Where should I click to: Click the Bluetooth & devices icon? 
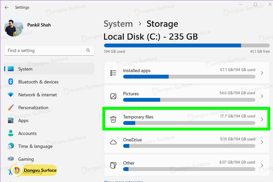(x=11, y=82)
